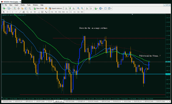Select the Equidistant Channel tool
The width and height of the screenshot is (172, 104).
24,12
